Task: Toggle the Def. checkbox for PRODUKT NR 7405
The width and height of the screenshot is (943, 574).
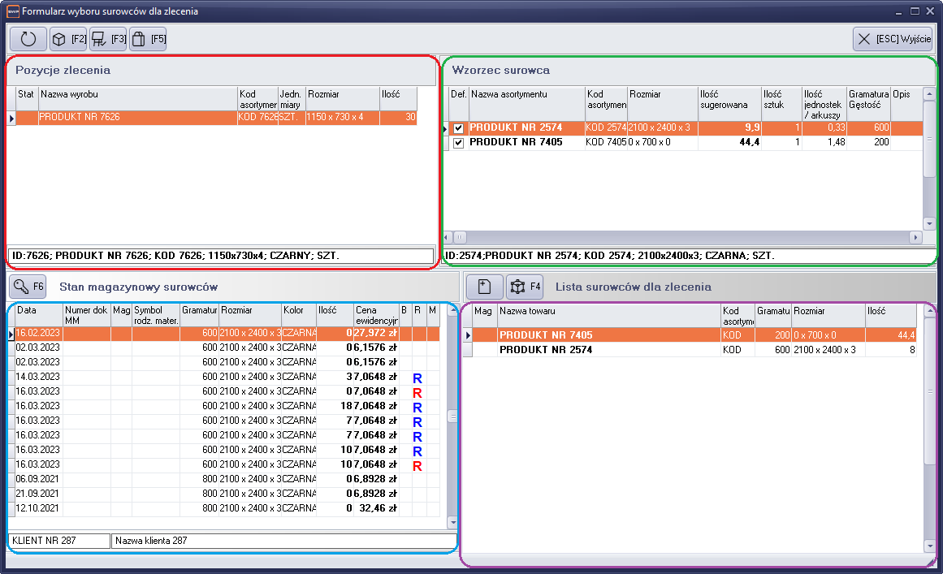Action: [459, 143]
